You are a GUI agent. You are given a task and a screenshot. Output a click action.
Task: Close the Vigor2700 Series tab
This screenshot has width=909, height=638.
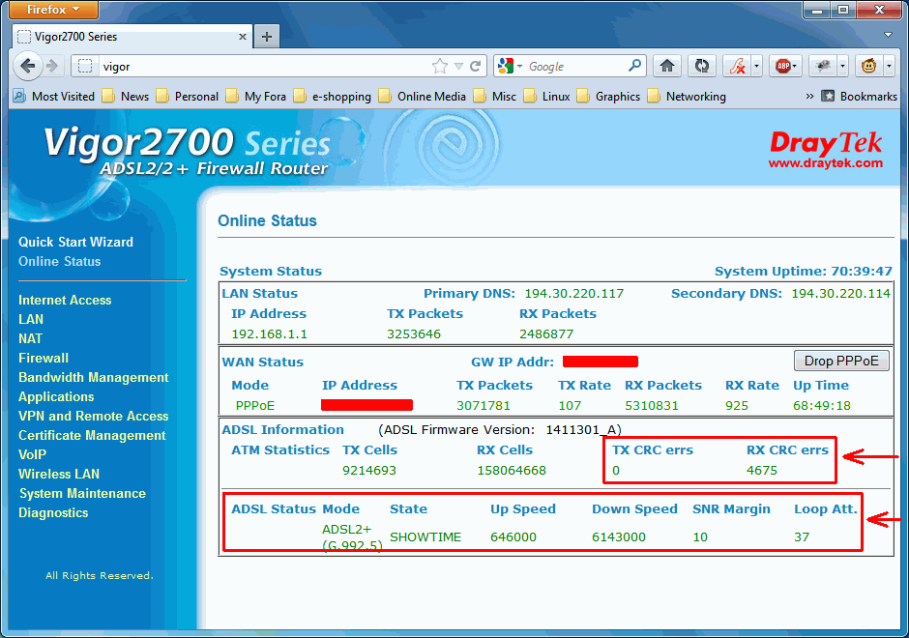[243, 37]
